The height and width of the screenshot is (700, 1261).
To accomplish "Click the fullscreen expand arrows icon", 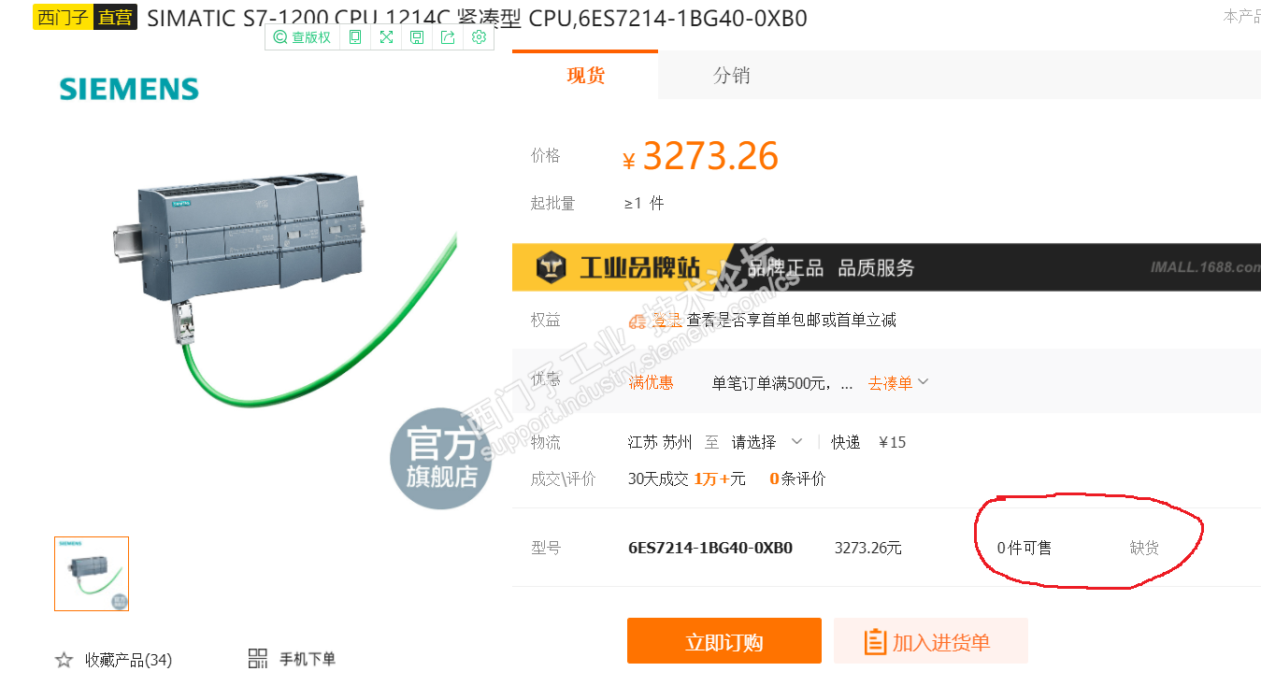I will 386,37.
